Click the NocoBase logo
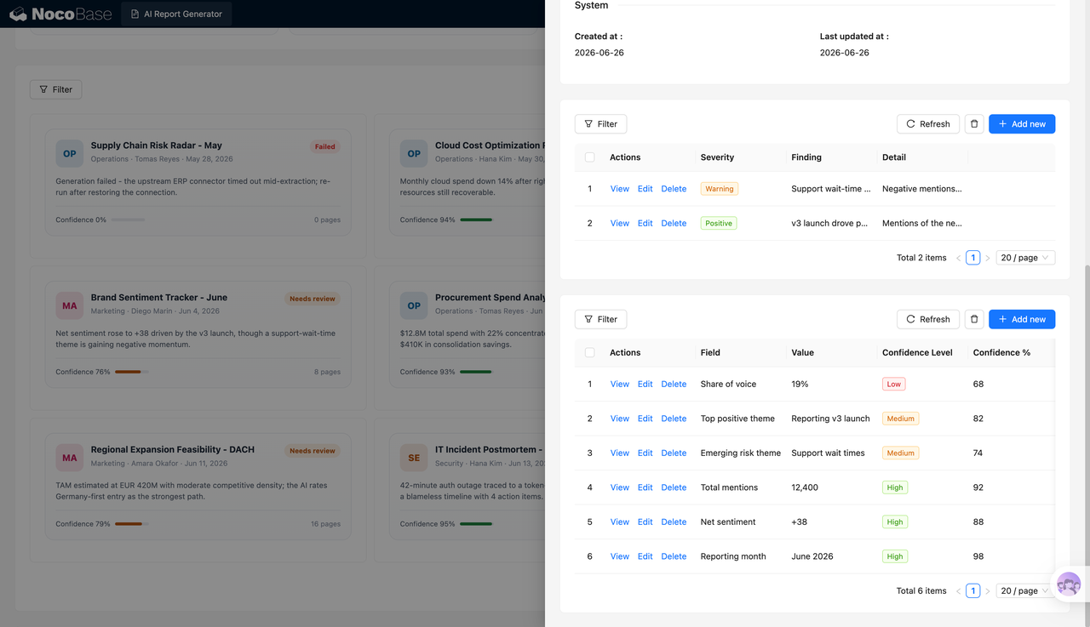Image resolution: width=1090 pixels, height=627 pixels. (60, 14)
